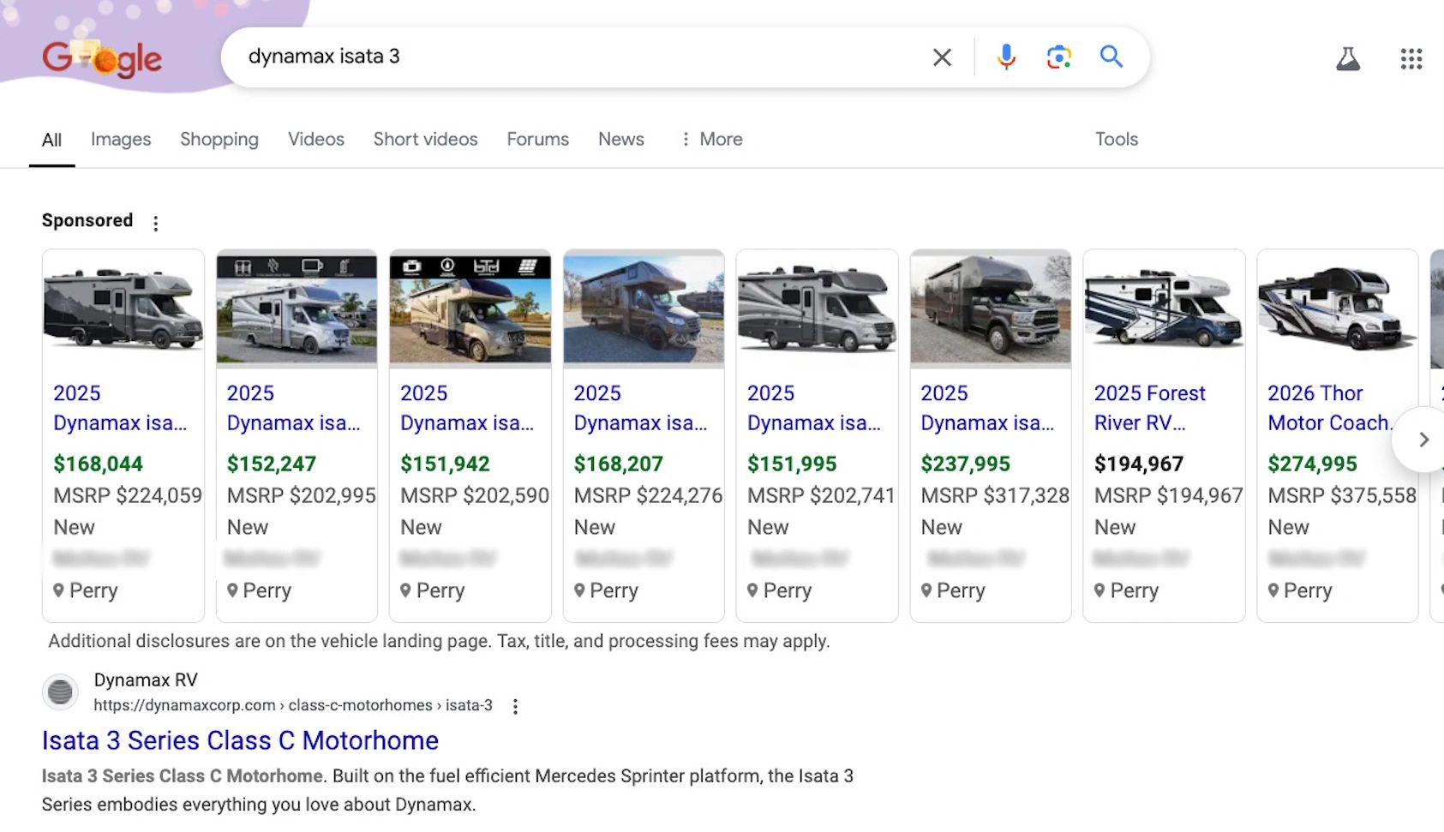Click the MSRP $202,741 text
The image size is (1444, 832).
(821, 496)
